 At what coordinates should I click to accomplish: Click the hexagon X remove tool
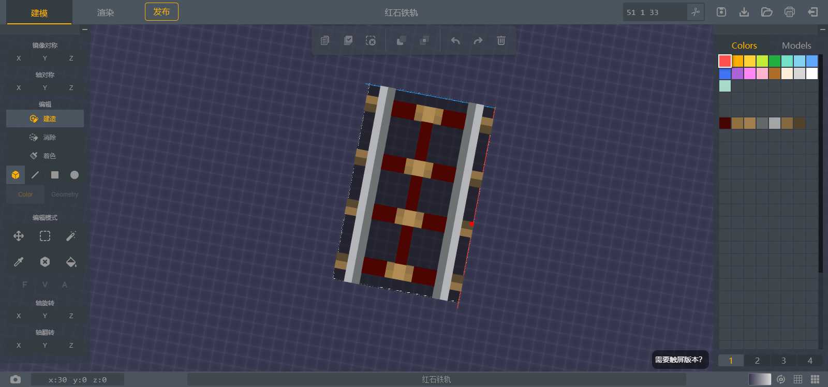[x=45, y=262]
